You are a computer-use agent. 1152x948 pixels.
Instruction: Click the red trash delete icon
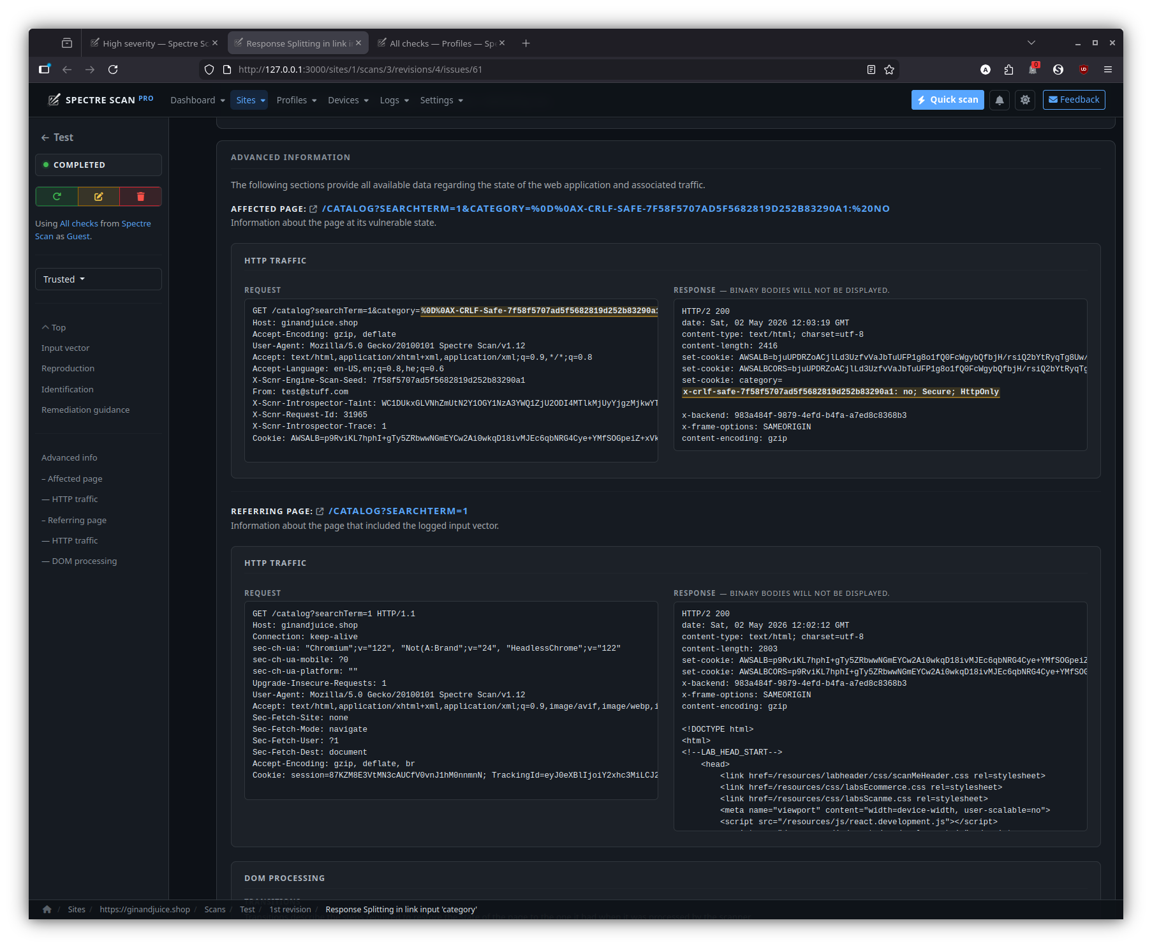(141, 196)
